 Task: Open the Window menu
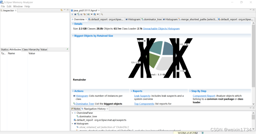point(18,6)
